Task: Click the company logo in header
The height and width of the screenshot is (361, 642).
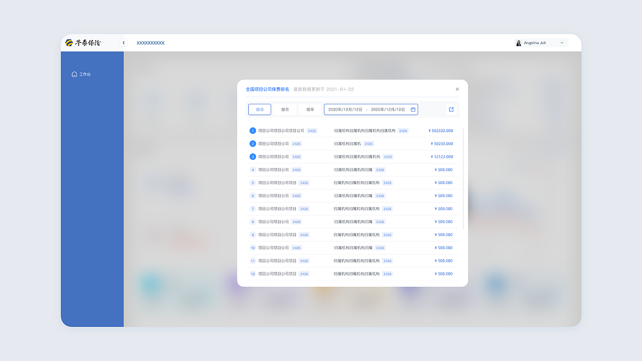Action: point(83,43)
